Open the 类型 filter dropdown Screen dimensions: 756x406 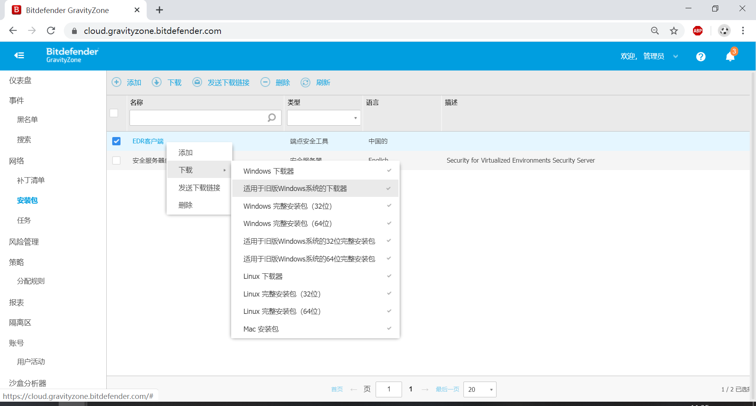(x=324, y=118)
